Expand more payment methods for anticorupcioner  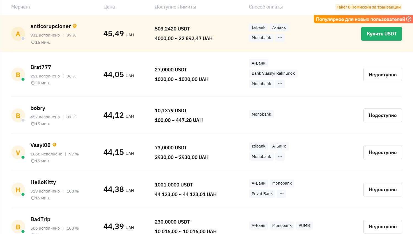tap(280, 38)
